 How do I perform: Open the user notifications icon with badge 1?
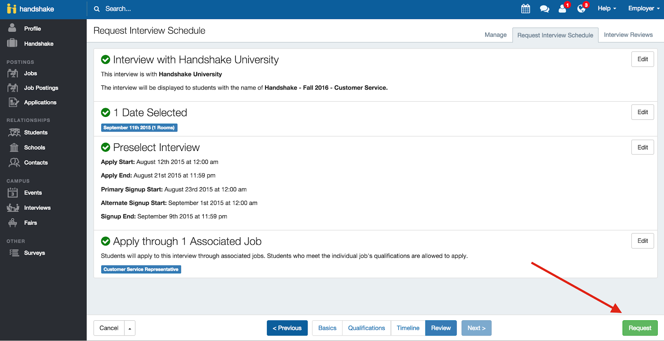point(563,8)
